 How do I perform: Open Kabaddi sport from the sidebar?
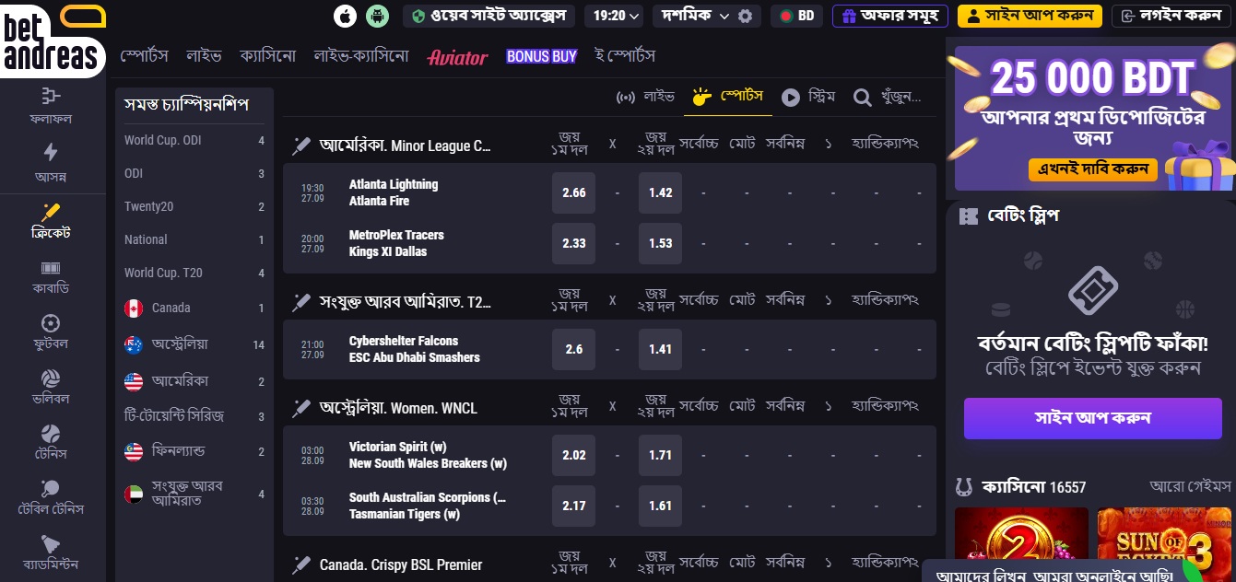coord(51,276)
